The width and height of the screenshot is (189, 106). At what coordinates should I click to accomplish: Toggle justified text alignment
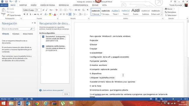[x=70, y=14]
